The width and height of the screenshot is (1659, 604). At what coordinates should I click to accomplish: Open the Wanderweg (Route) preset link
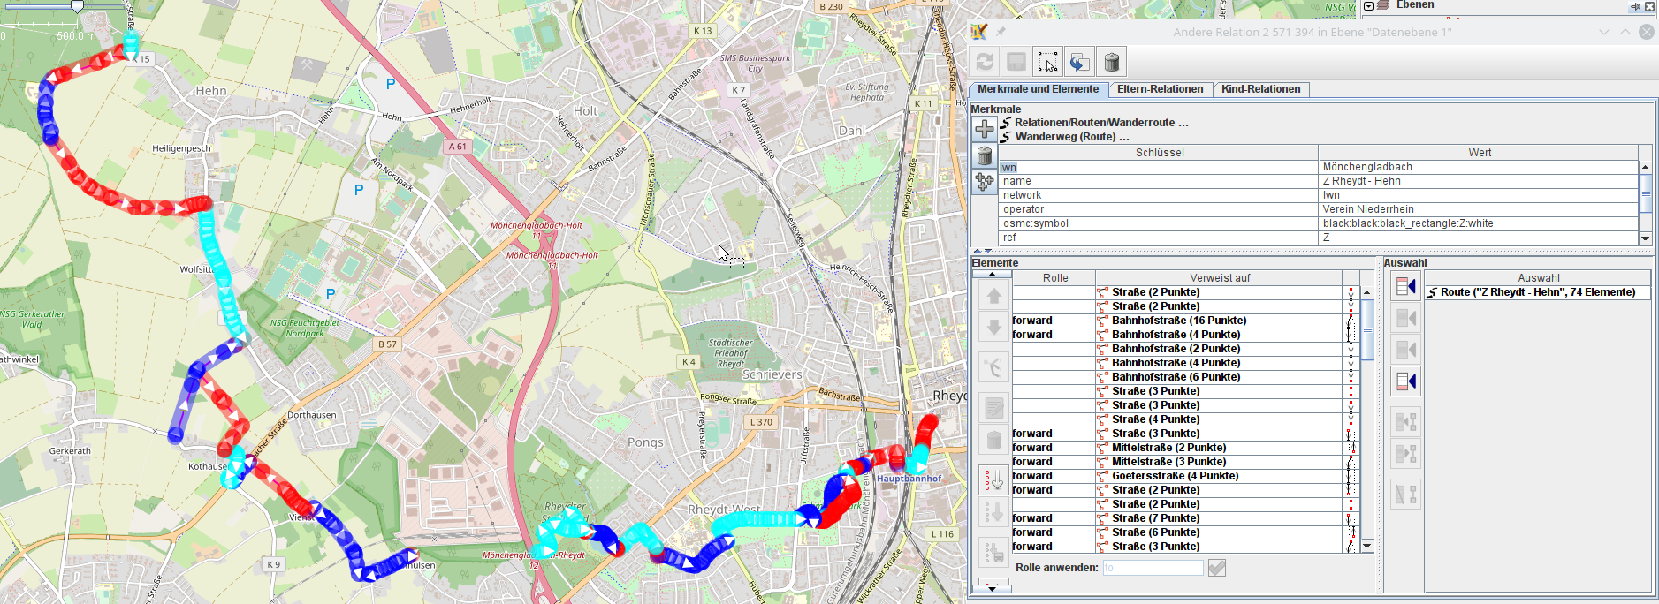point(1071,137)
